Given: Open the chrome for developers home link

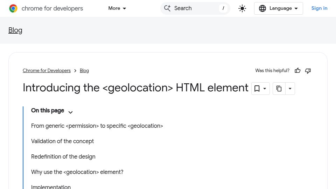Looking at the screenshot, I should tap(46, 8).
